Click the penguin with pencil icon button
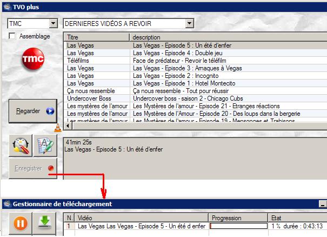The width and height of the screenshot is (327, 237). click(x=21, y=146)
